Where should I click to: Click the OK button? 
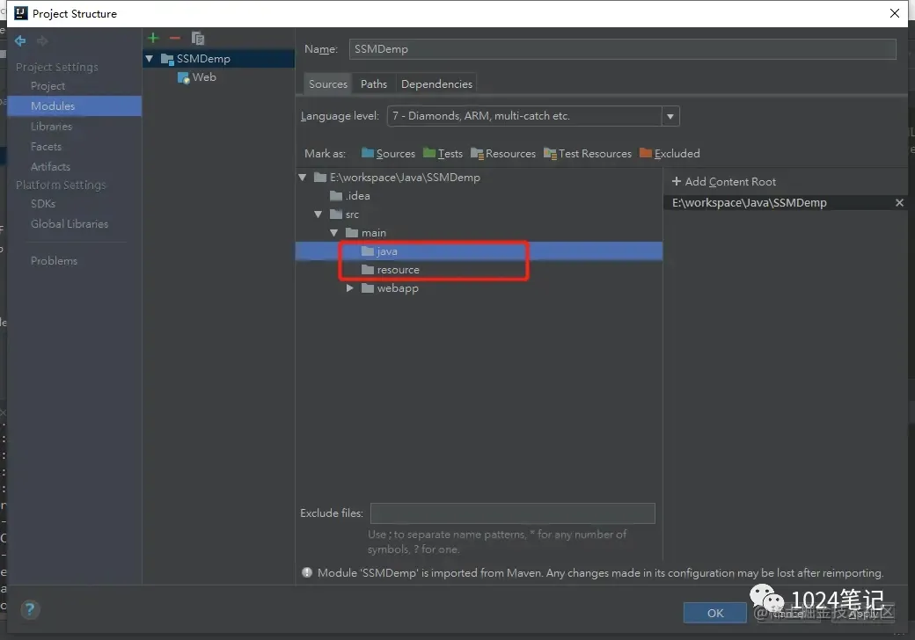(x=714, y=613)
